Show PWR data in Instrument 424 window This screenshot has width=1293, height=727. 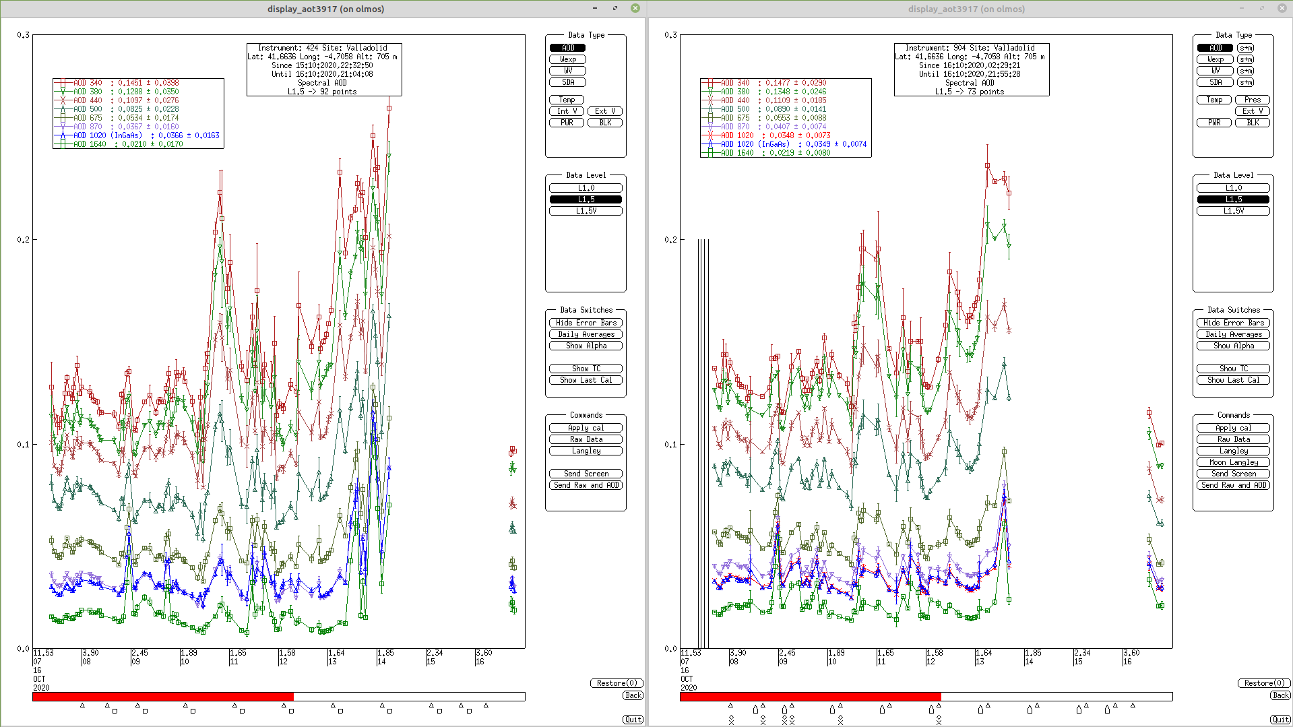click(x=567, y=123)
